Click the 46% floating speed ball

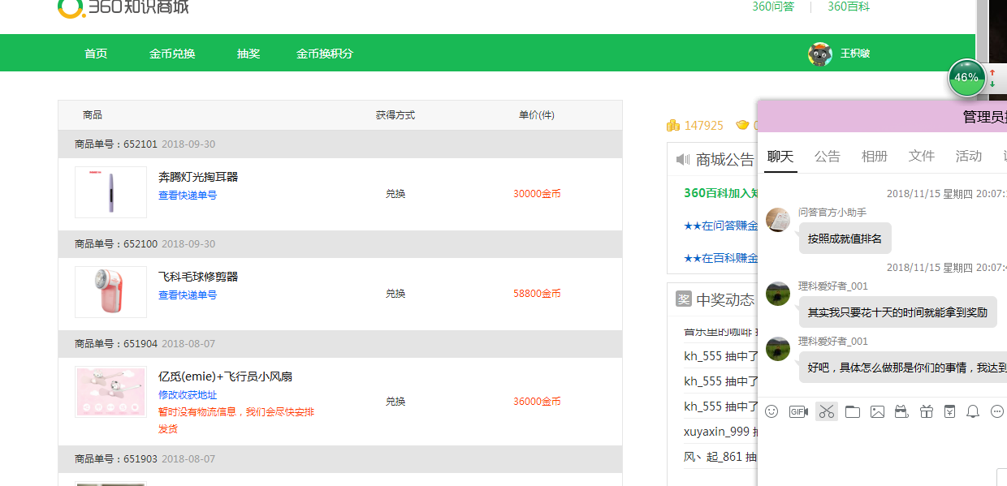966,78
